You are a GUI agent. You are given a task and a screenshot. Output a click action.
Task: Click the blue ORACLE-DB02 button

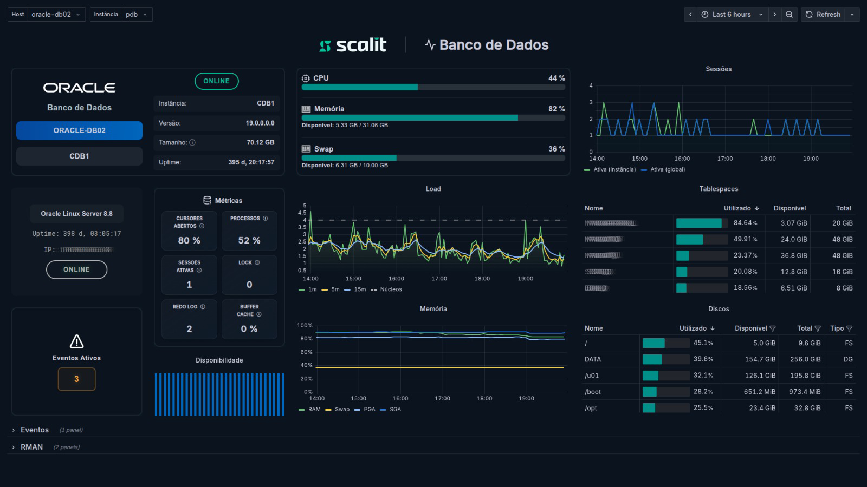79,130
